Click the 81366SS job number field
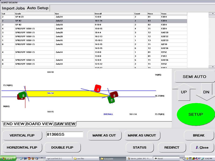Viewport: 215px width, 161px height. pos(64,134)
